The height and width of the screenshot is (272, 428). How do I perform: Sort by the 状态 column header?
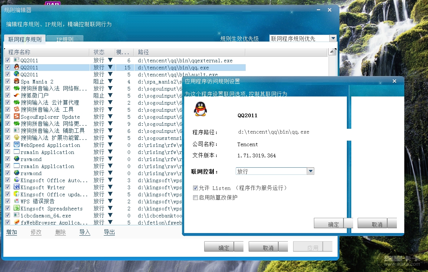coord(102,52)
